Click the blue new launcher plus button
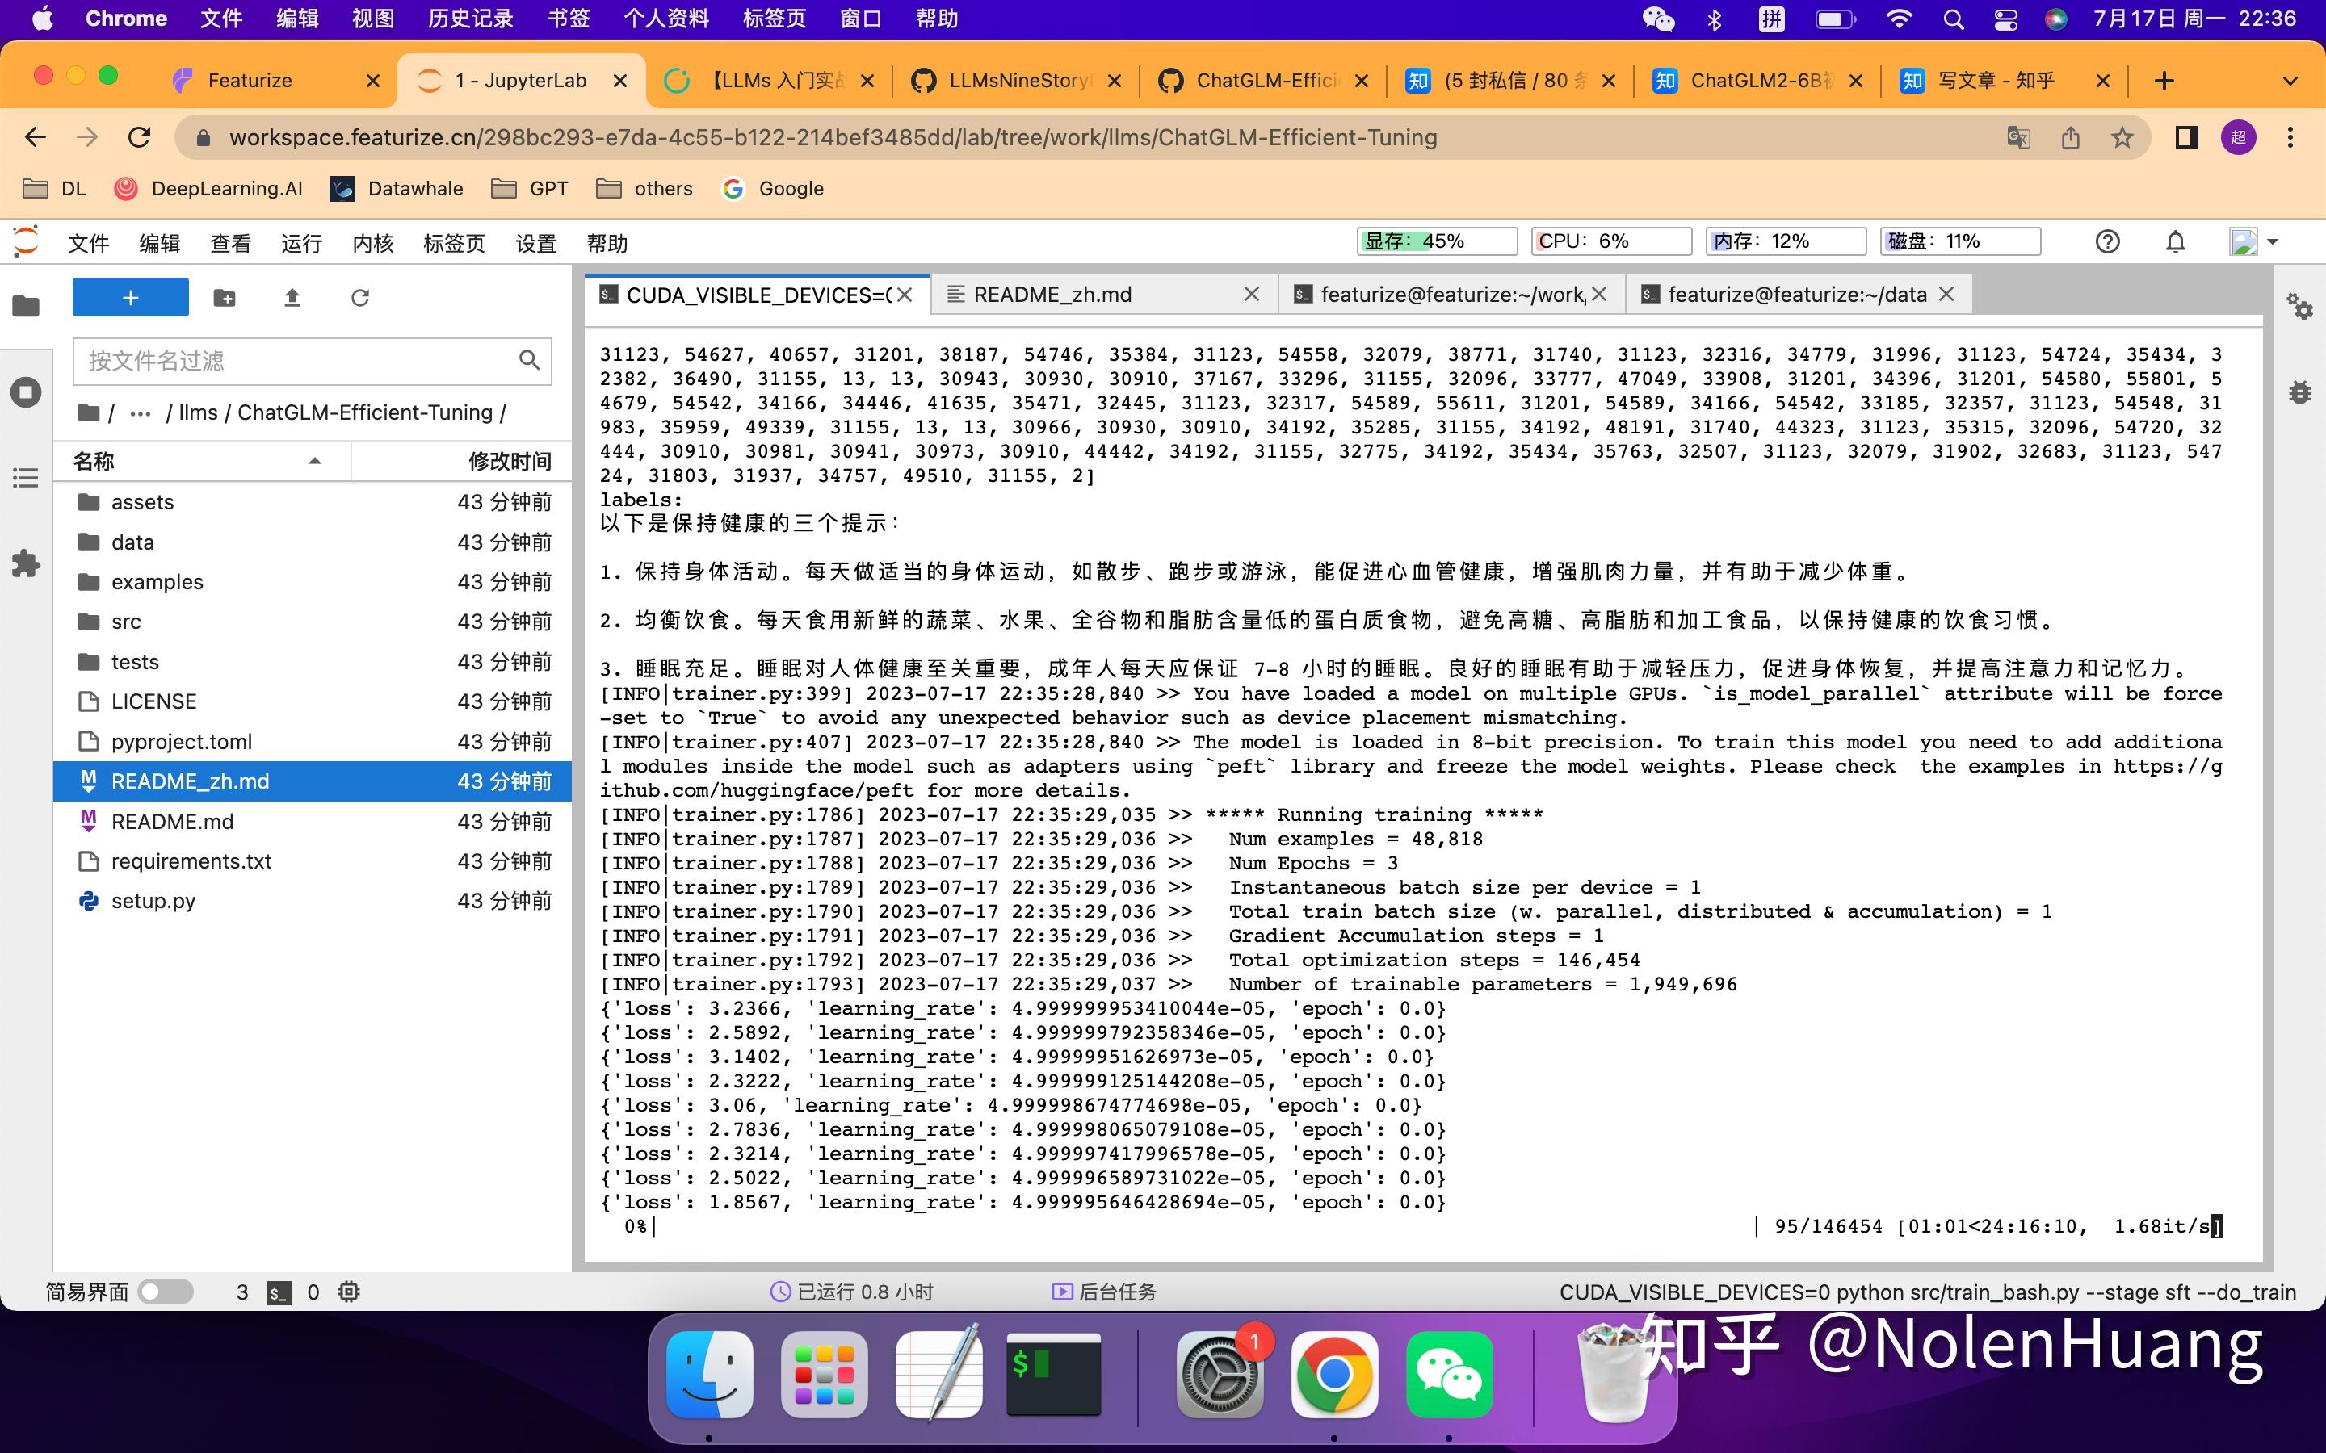Viewport: 2326px width, 1453px height. (131, 298)
